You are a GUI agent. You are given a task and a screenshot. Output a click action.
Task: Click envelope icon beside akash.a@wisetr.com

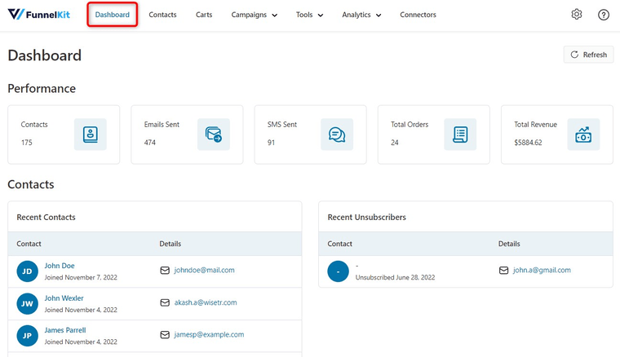[x=165, y=302]
